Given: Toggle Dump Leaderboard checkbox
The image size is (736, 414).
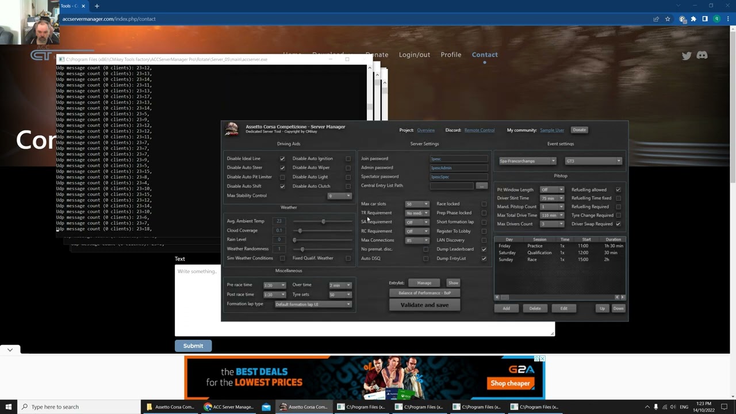Looking at the screenshot, I should (x=484, y=249).
